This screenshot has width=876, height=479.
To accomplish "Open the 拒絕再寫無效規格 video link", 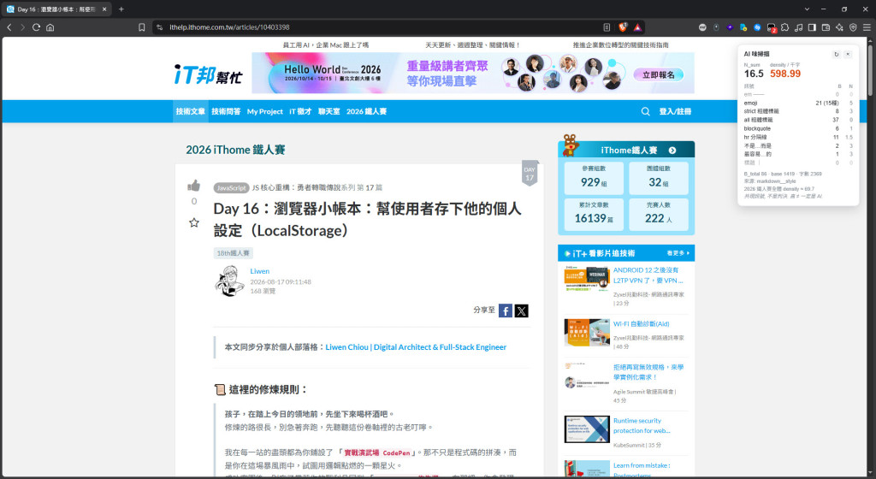I will pos(648,372).
